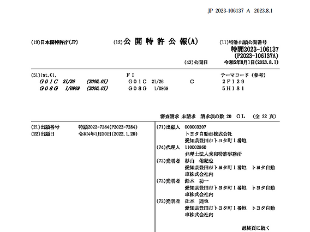310x232 pixels.
Task: Click the header text JP 2023-106137 A
Action: (x=229, y=11)
